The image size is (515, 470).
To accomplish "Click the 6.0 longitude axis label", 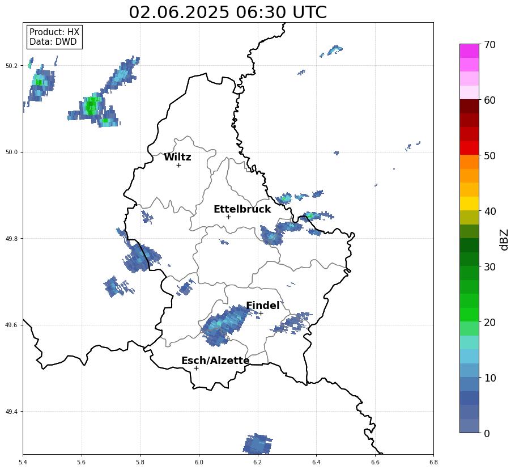I will point(199,463).
